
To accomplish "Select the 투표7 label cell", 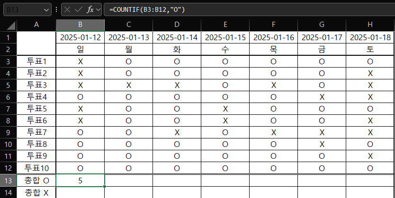I will point(36,132).
